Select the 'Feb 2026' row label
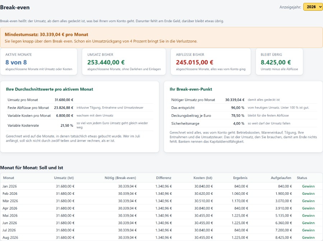 click(10, 193)
